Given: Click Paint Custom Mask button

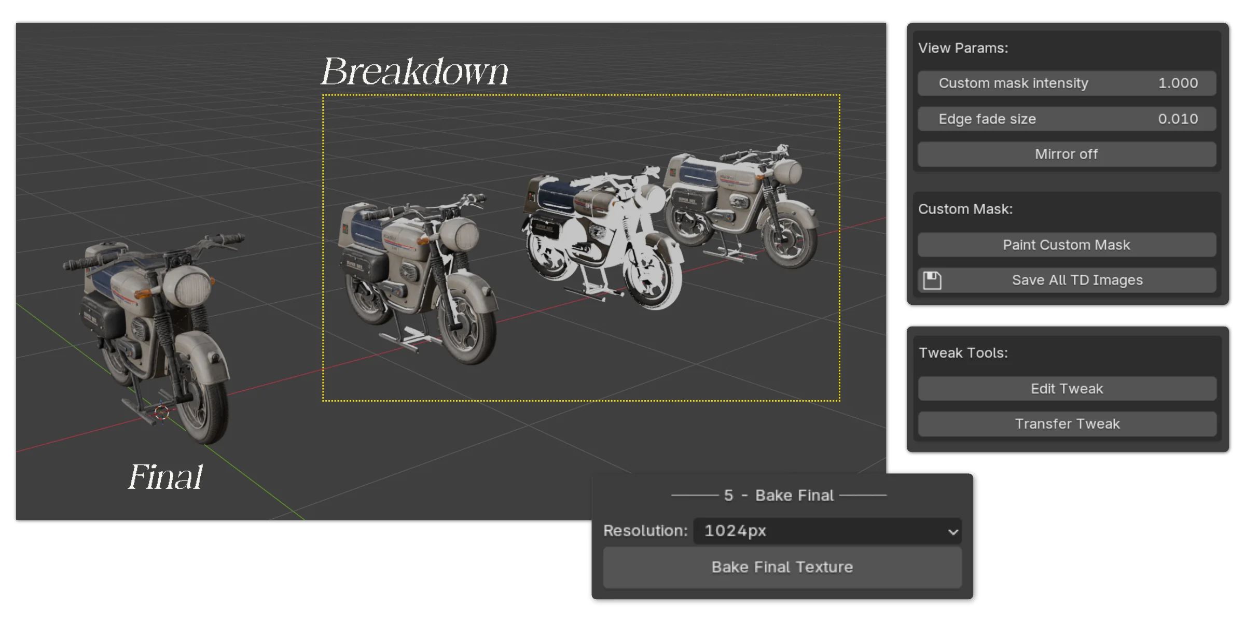Looking at the screenshot, I should pos(1067,245).
